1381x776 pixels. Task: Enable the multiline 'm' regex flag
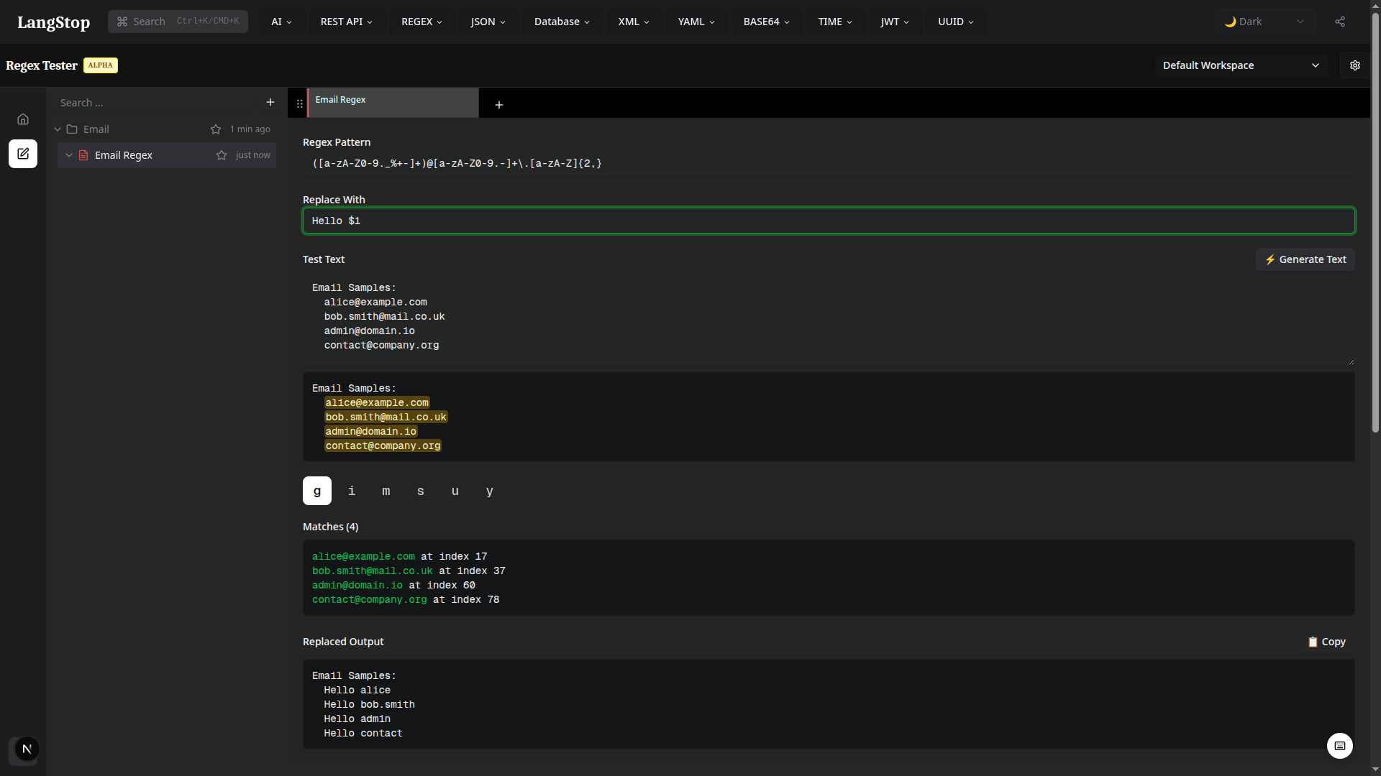click(386, 491)
